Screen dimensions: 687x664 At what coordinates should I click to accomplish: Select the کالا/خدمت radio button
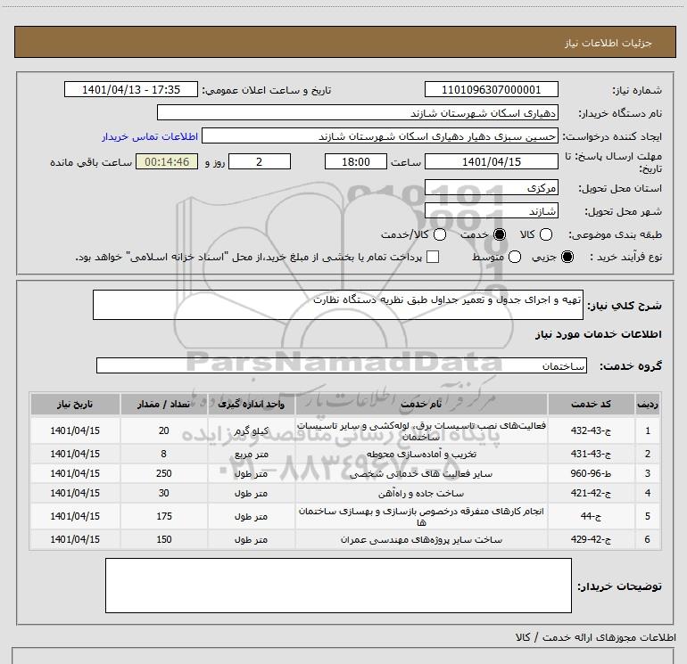[x=440, y=234]
